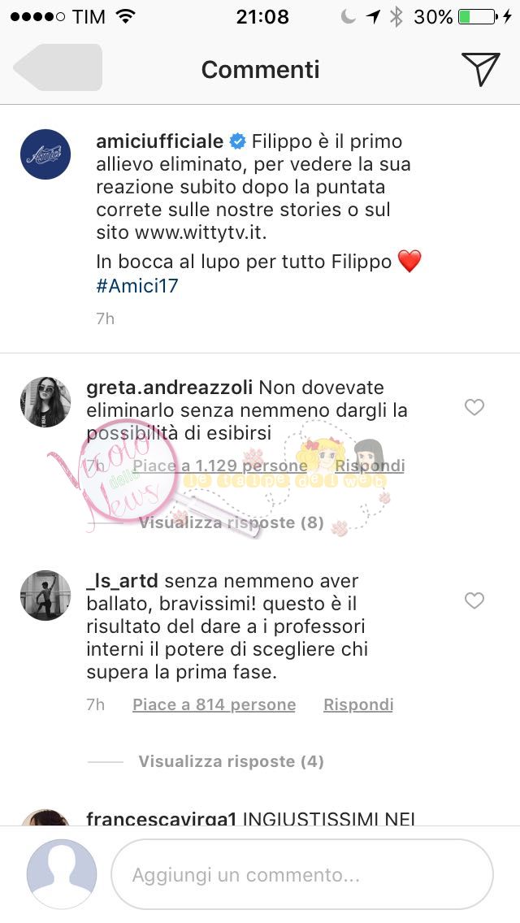Open the greta.andreazzoli username
Viewport: 520px width, 923px height.
[x=170, y=388]
